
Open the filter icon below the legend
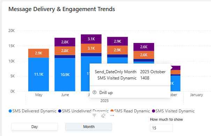pos(94,116)
